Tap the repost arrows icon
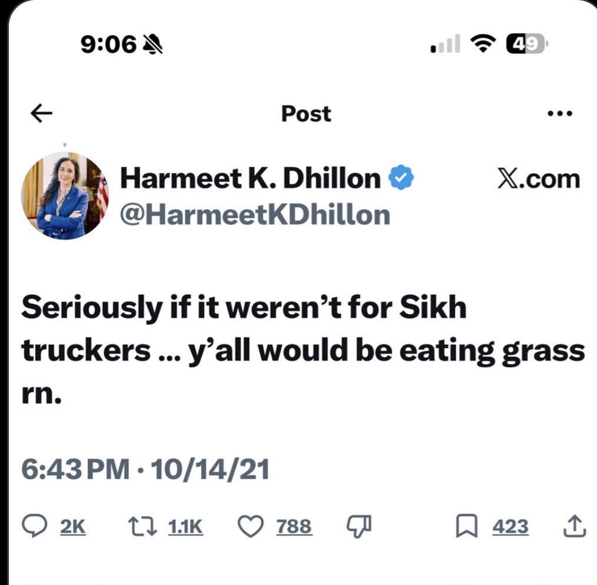This screenshot has width=597, height=585. [142, 526]
